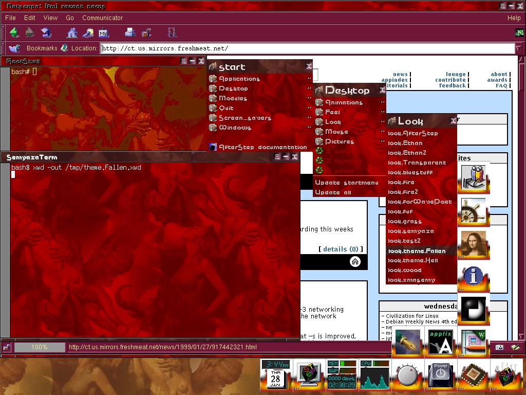Follow the feedback link on freshmeat
This screenshot has height=395, width=526.
click(452, 85)
